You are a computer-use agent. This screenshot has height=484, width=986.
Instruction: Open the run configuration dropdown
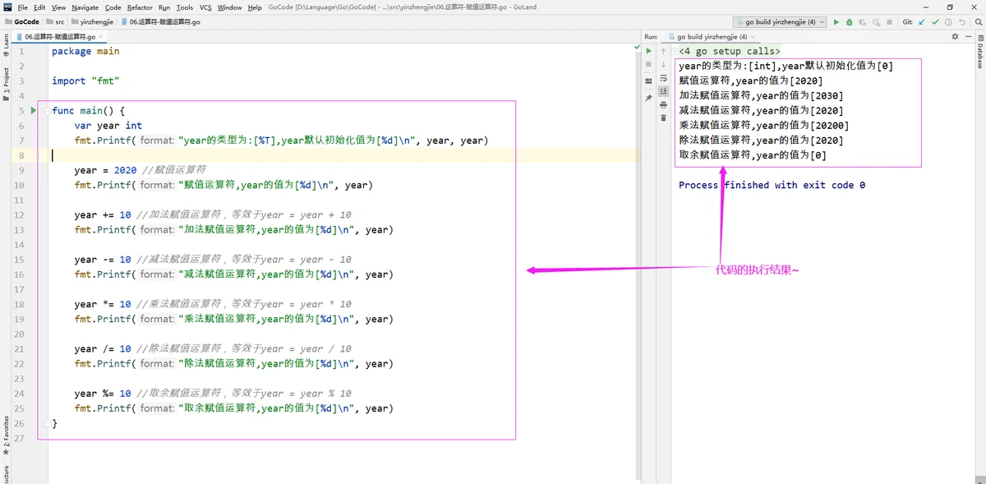coord(781,22)
